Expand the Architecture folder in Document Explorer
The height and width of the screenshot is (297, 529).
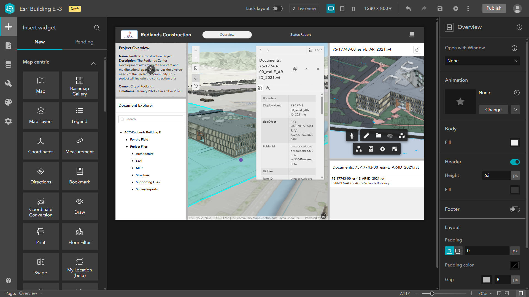tap(132, 154)
